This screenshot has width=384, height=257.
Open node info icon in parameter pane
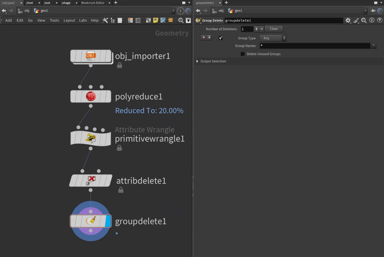tap(372, 20)
